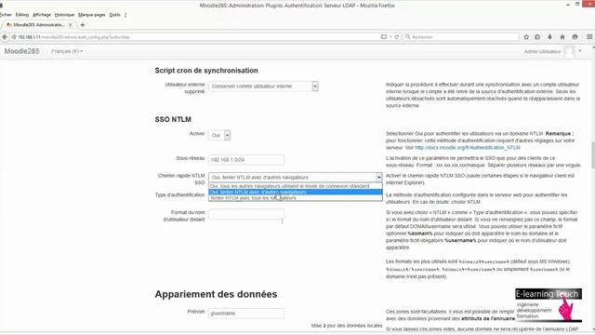Screen dimensions: 595x335
Task: Open the bookmarks list icon
Action: coord(537,37)
